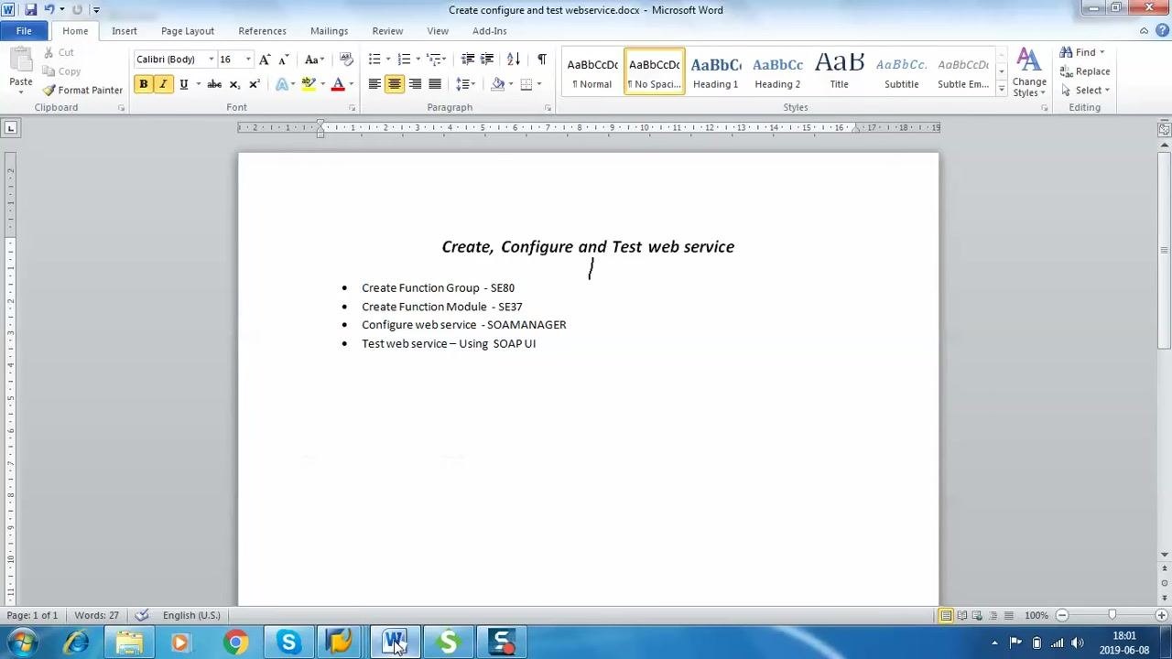The image size is (1172, 659).
Task: Open the font name dropdown
Action: pyautogui.click(x=211, y=59)
